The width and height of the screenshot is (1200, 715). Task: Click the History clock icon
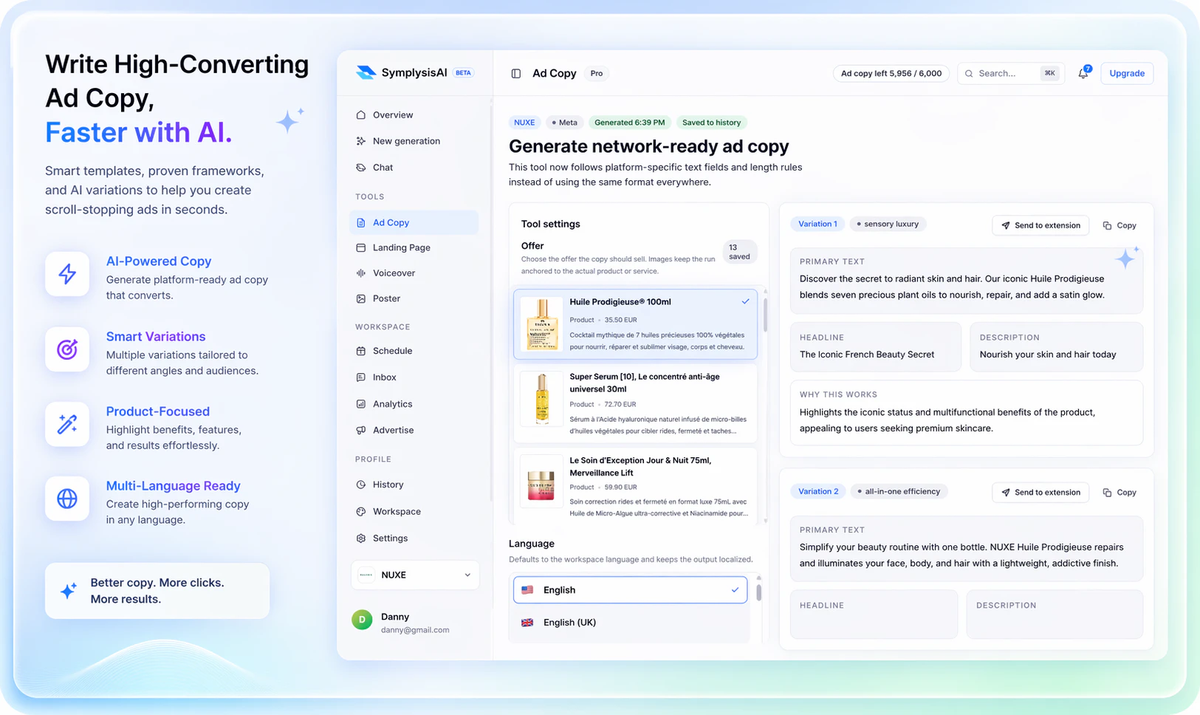tap(361, 485)
